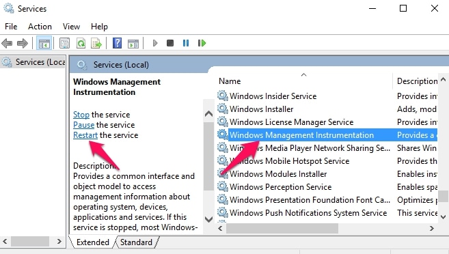This screenshot has width=449, height=254.
Task: Click the services list scroll up arrow
Action: [x=443, y=79]
